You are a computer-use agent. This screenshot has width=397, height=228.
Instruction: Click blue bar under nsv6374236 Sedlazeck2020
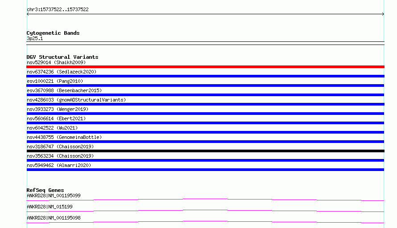click(x=205, y=76)
